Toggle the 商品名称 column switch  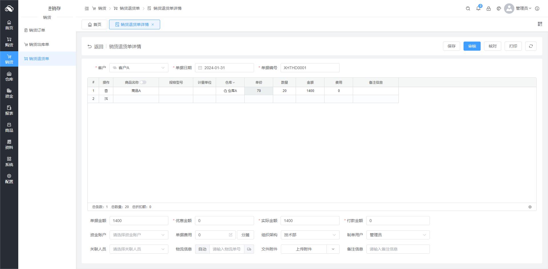[143, 82]
